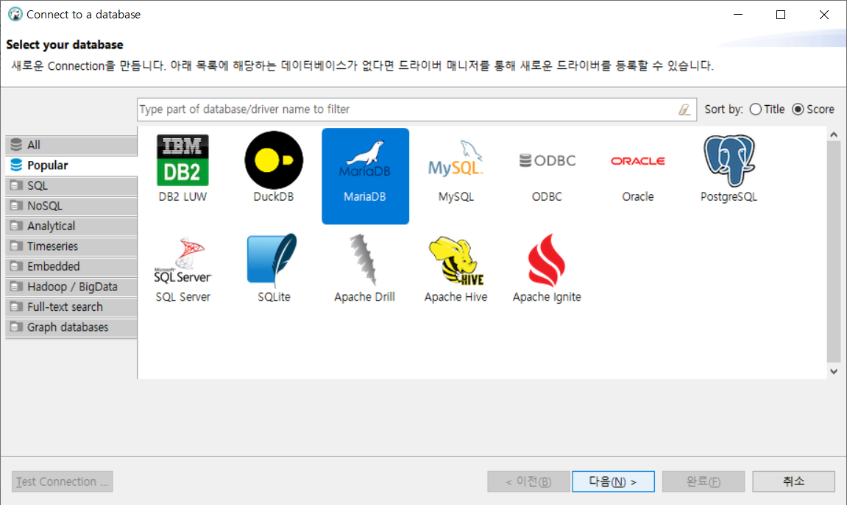Open the Embedded category
Viewport: 847px width, 505px height.
click(x=71, y=267)
